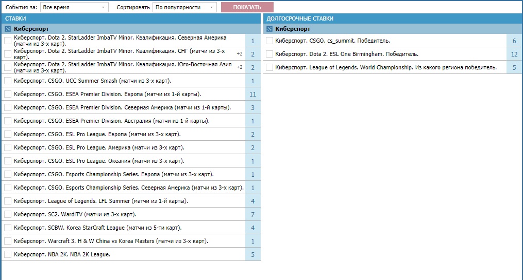
Task: Click the +2 badge on СНГ row
Action: (x=240, y=54)
